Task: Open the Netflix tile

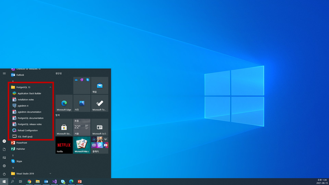Action: [64, 145]
